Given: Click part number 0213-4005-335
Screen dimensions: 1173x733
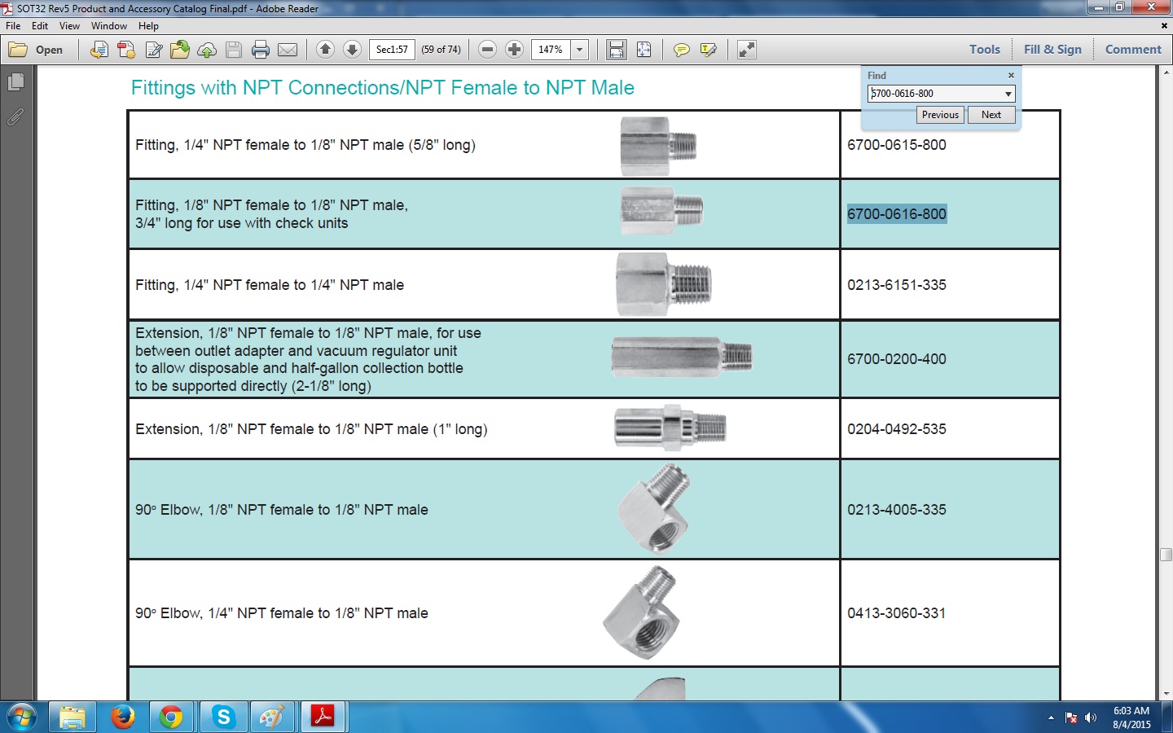Looking at the screenshot, I should tap(897, 510).
